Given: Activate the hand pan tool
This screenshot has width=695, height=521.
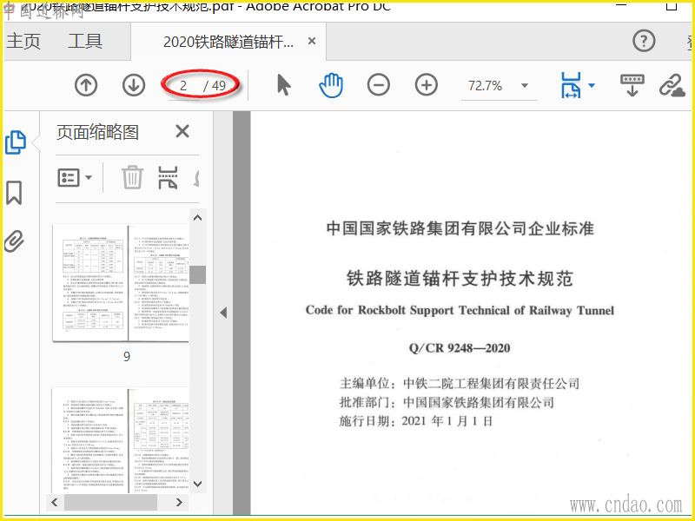Looking at the screenshot, I should [331, 85].
